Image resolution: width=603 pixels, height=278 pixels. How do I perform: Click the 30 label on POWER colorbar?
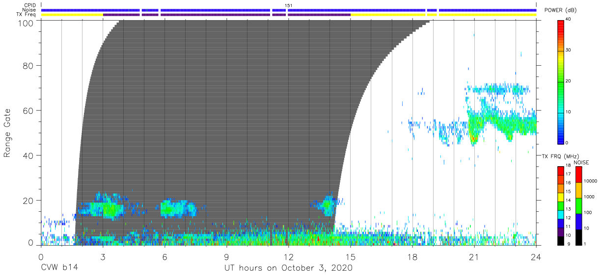coord(568,50)
